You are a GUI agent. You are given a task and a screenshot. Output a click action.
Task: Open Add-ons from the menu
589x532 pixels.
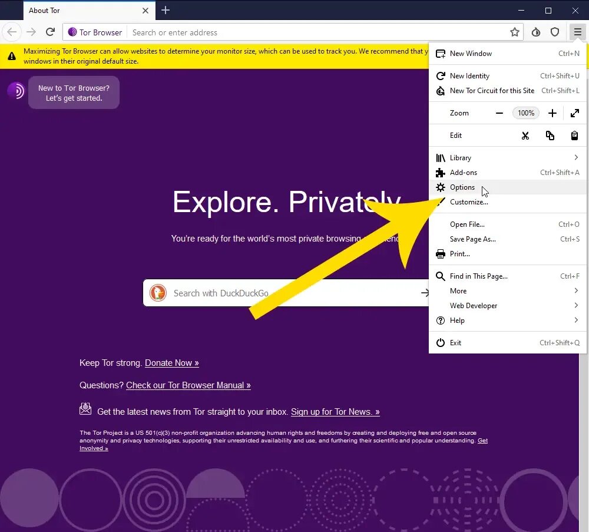tap(508, 173)
